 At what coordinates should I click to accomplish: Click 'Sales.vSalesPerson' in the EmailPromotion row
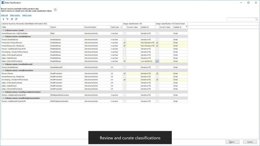pos(25,86)
